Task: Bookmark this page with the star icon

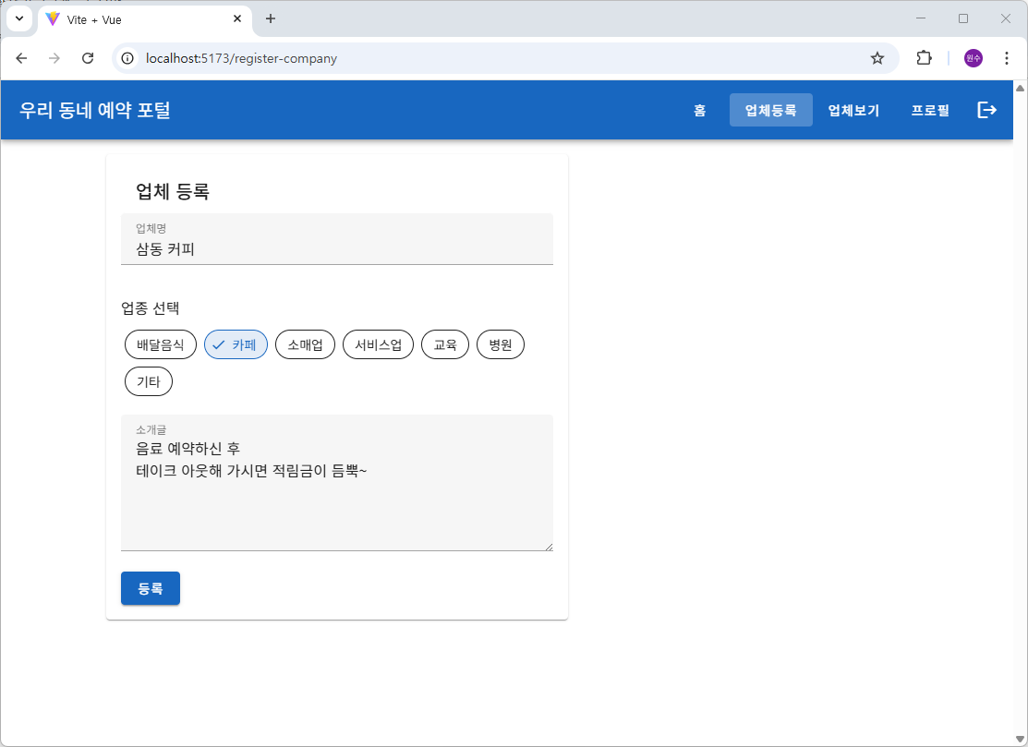Action: tap(877, 58)
